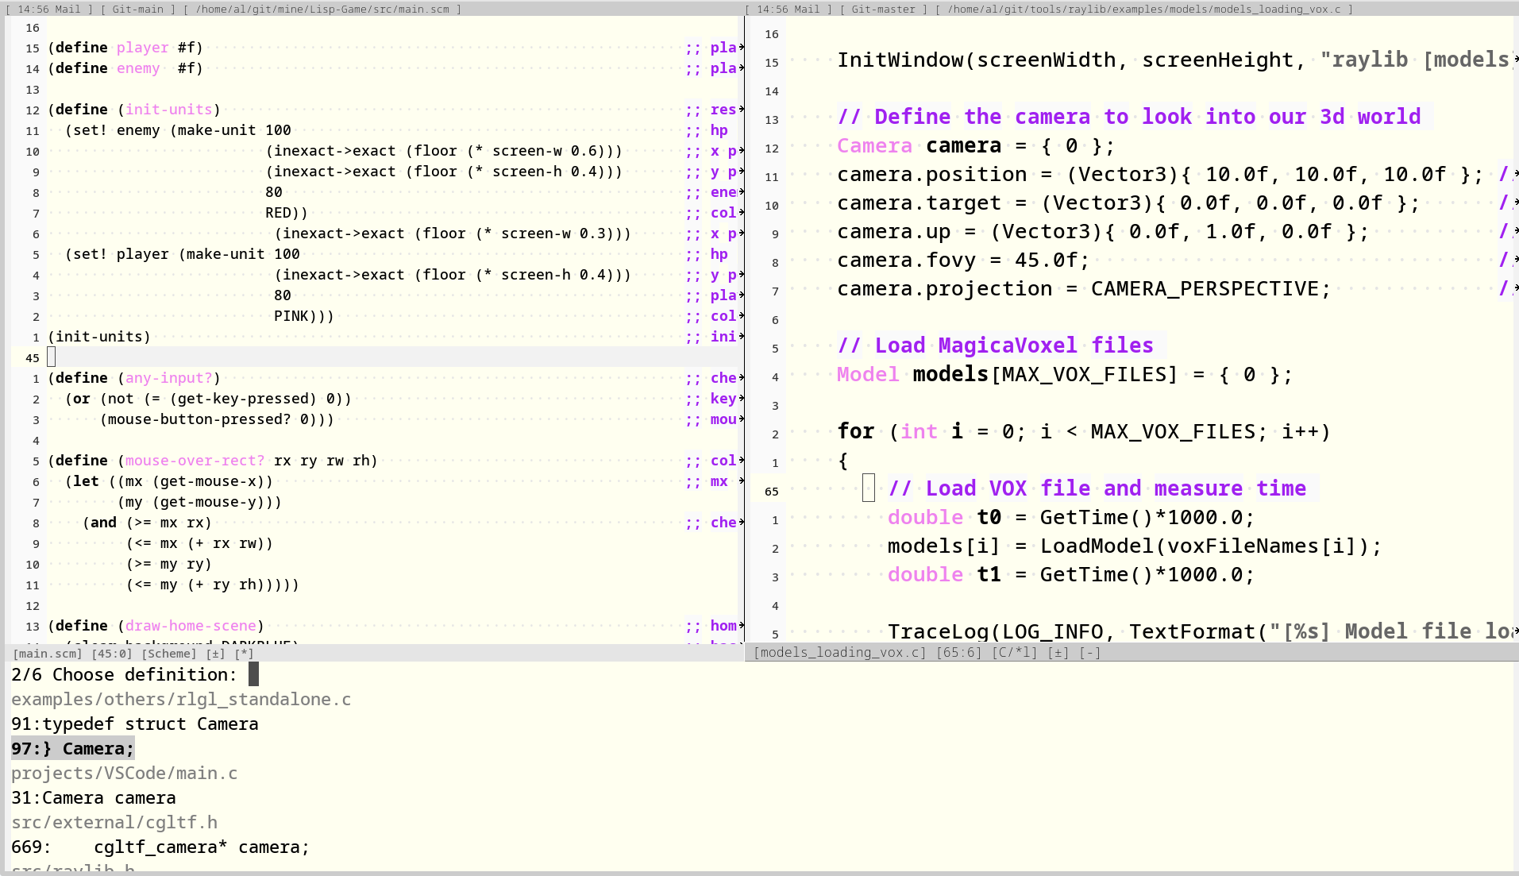Switch to the models_loading_vox.c buffer statusline
Screen dimensions: 1519x876
click(839, 652)
